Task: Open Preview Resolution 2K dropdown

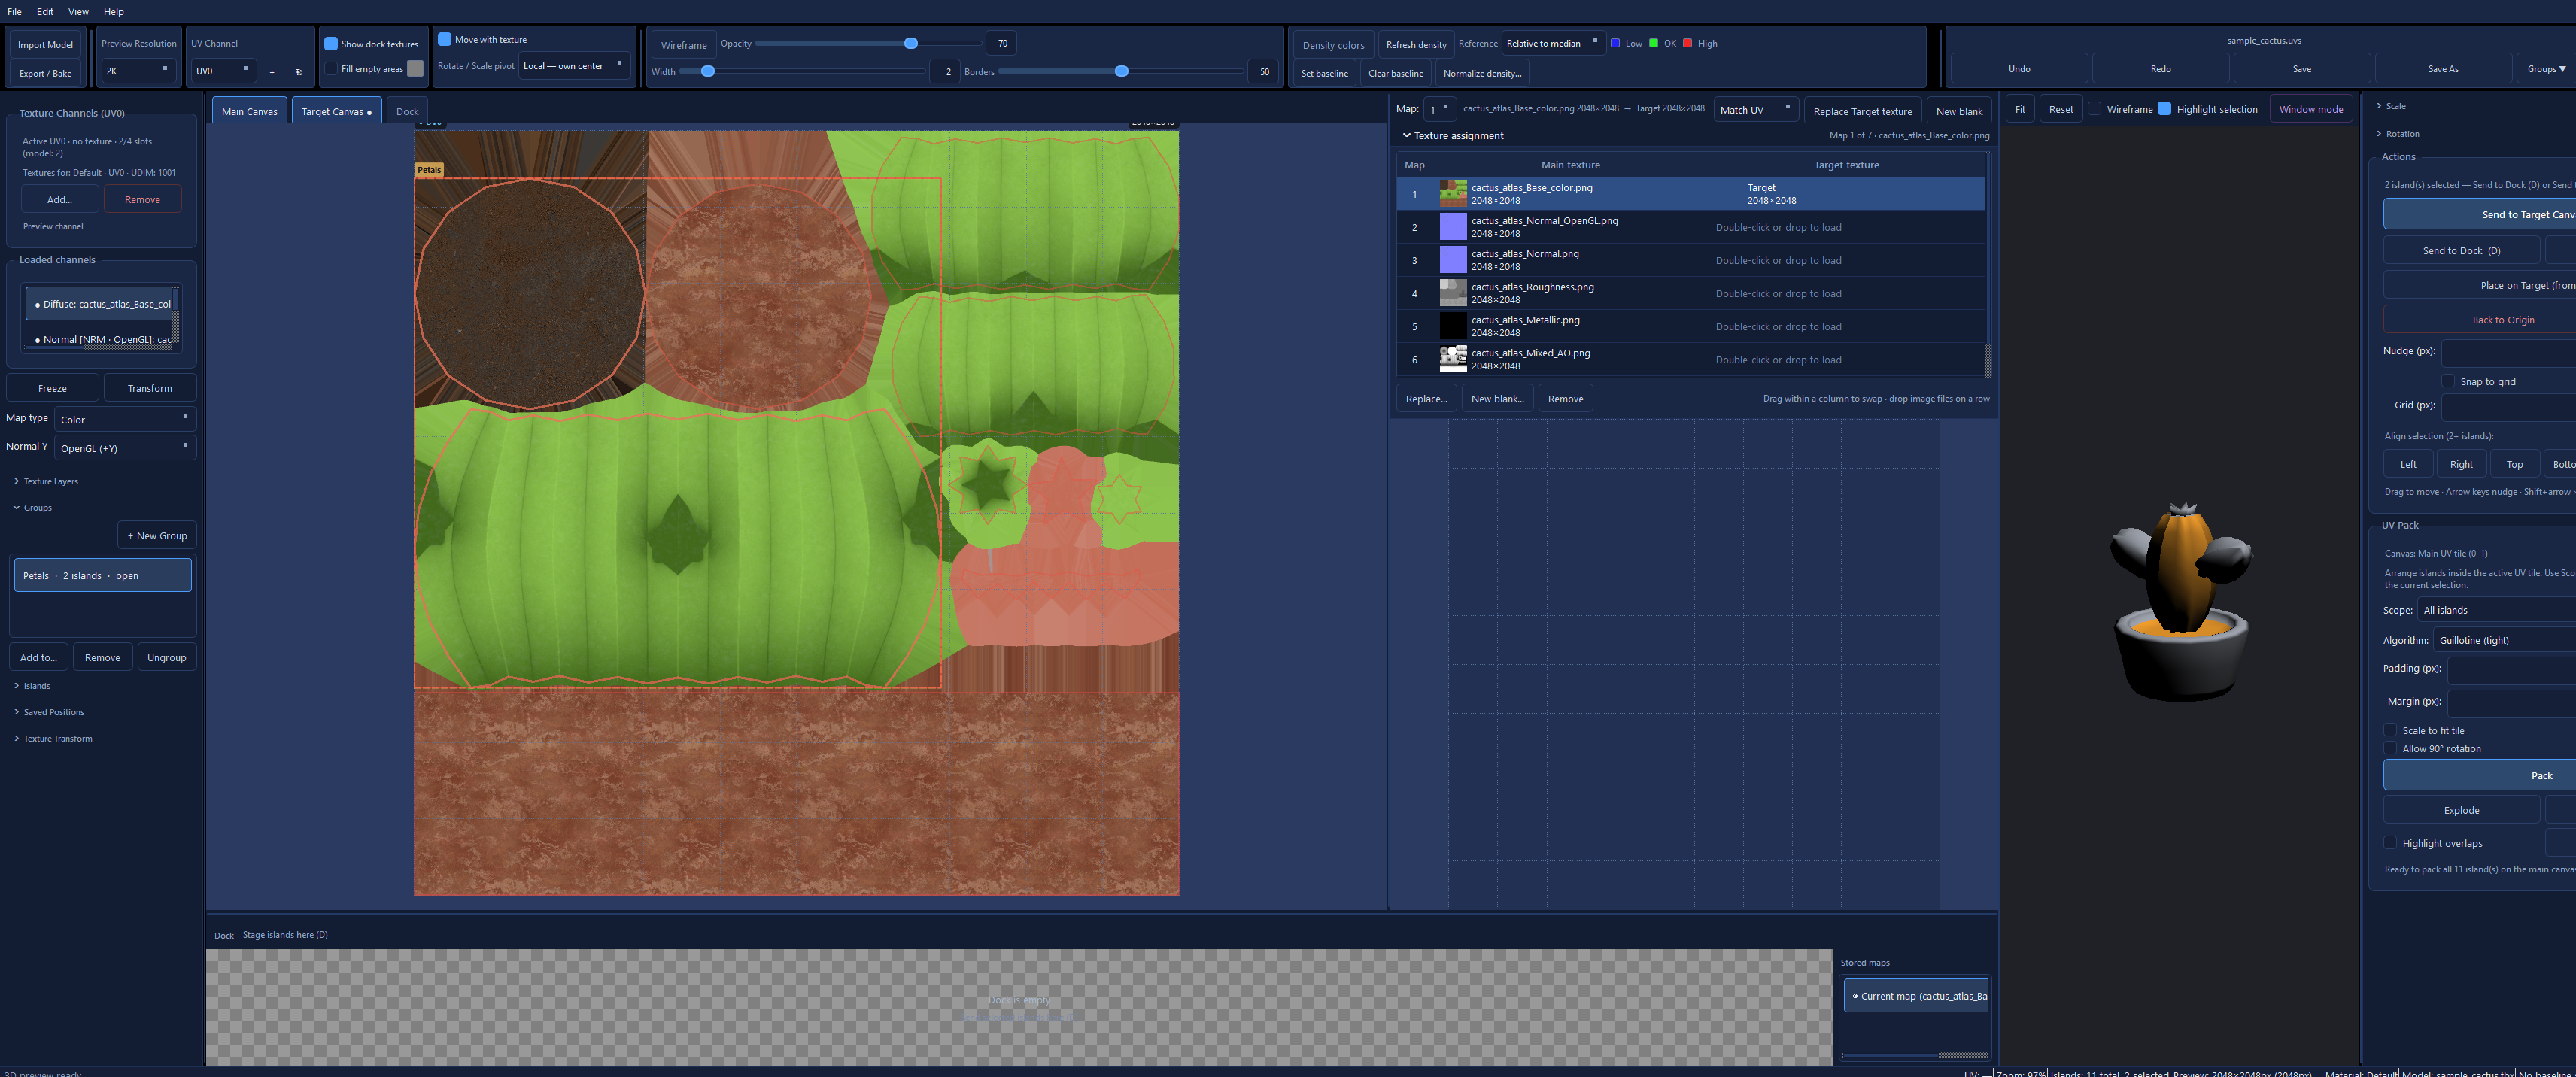Action: point(139,71)
